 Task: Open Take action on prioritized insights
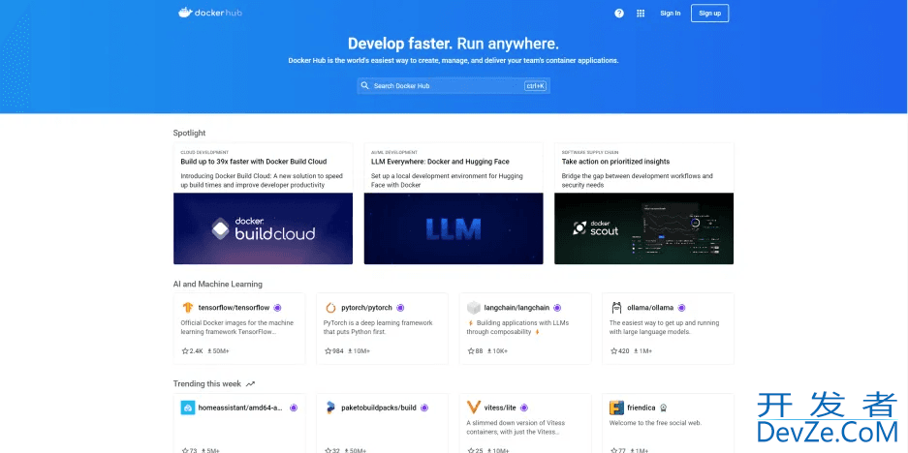[x=615, y=162]
